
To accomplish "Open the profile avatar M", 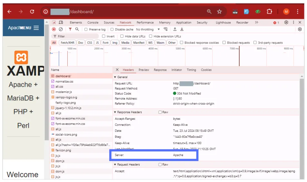I will [286, 12].
